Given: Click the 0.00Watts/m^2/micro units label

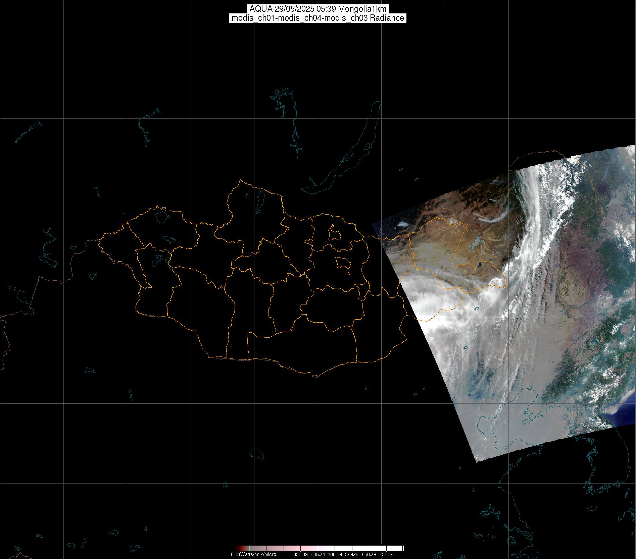Looking at the screenshot, I should coord(253,555).
